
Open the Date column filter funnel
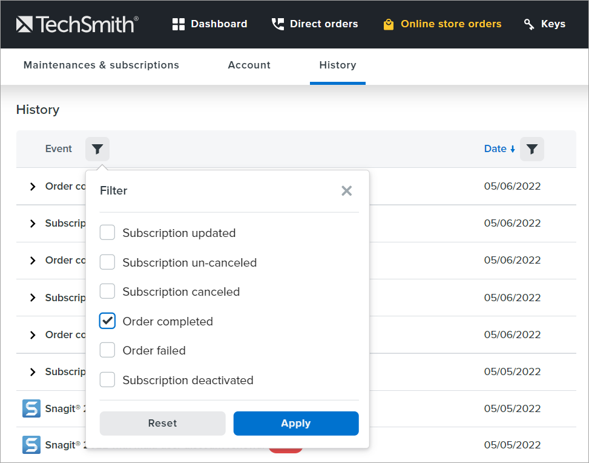(x=531, y=148)
